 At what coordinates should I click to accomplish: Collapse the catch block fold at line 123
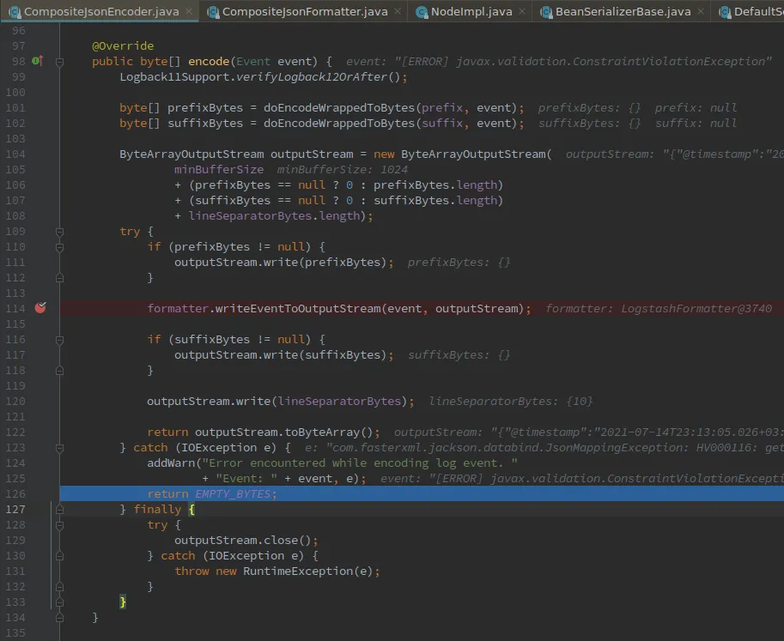59,449
